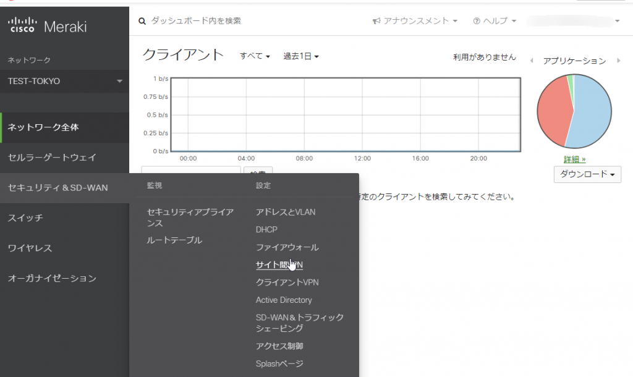Open the ヘルプ dropdown menu
Viewport: 633px width, 377px height.
(x=495, y=21)
